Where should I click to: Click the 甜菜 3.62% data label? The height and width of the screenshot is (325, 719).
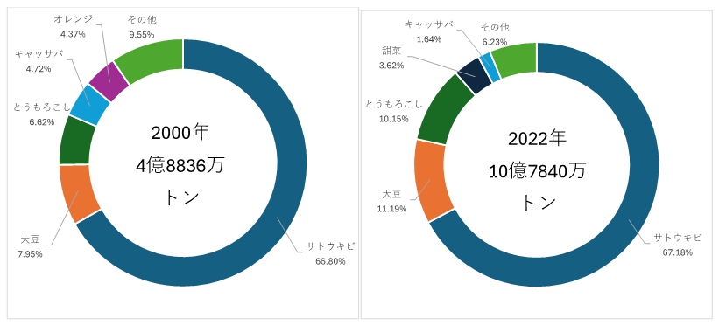tap(391, 57)
